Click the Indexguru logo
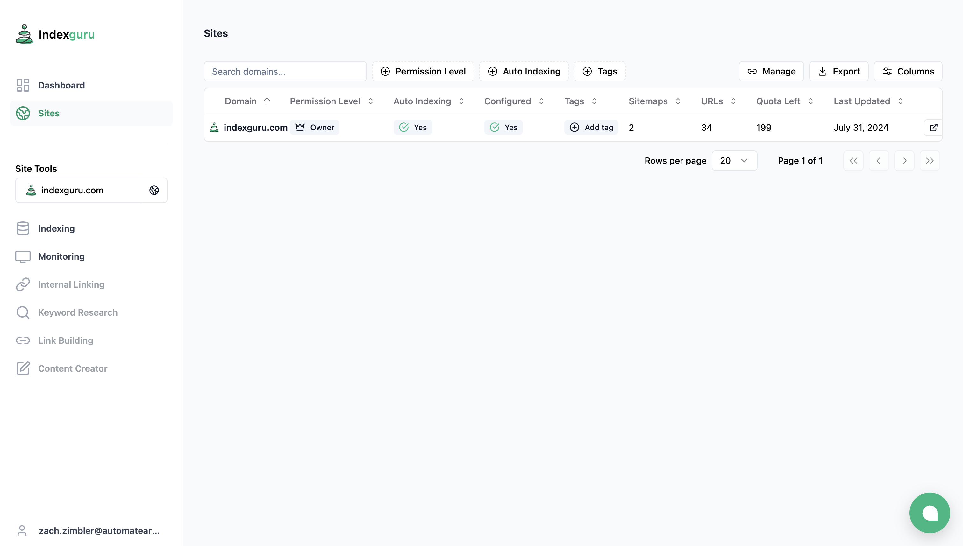Image resolution: width=963 pixels, height=546 pixels. (55, 34)
